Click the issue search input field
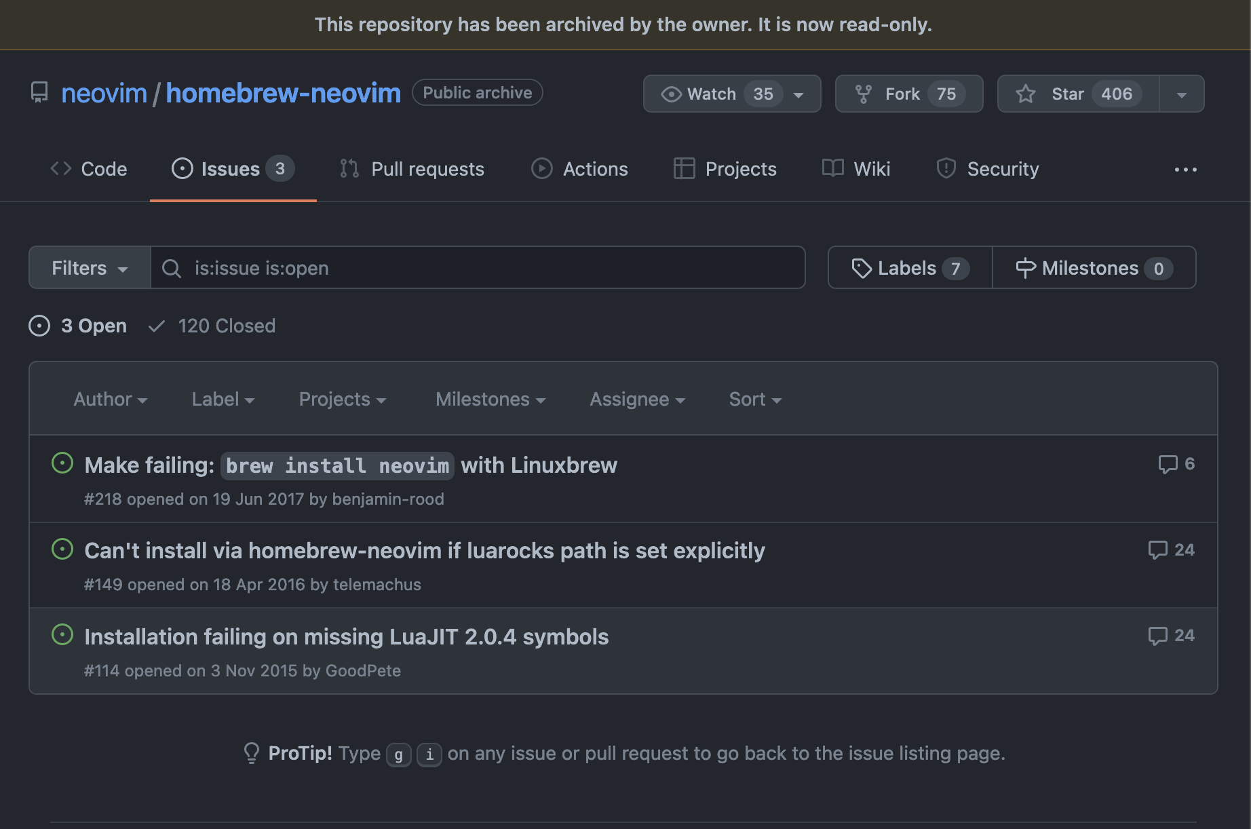The width and height of the screenshot is (1251, 829). (x=475, y=268)
